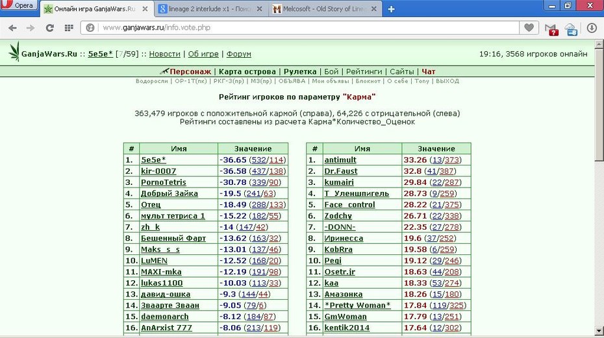
Task: Click the GanjaWars leaf logo
Action: (15, 52)
